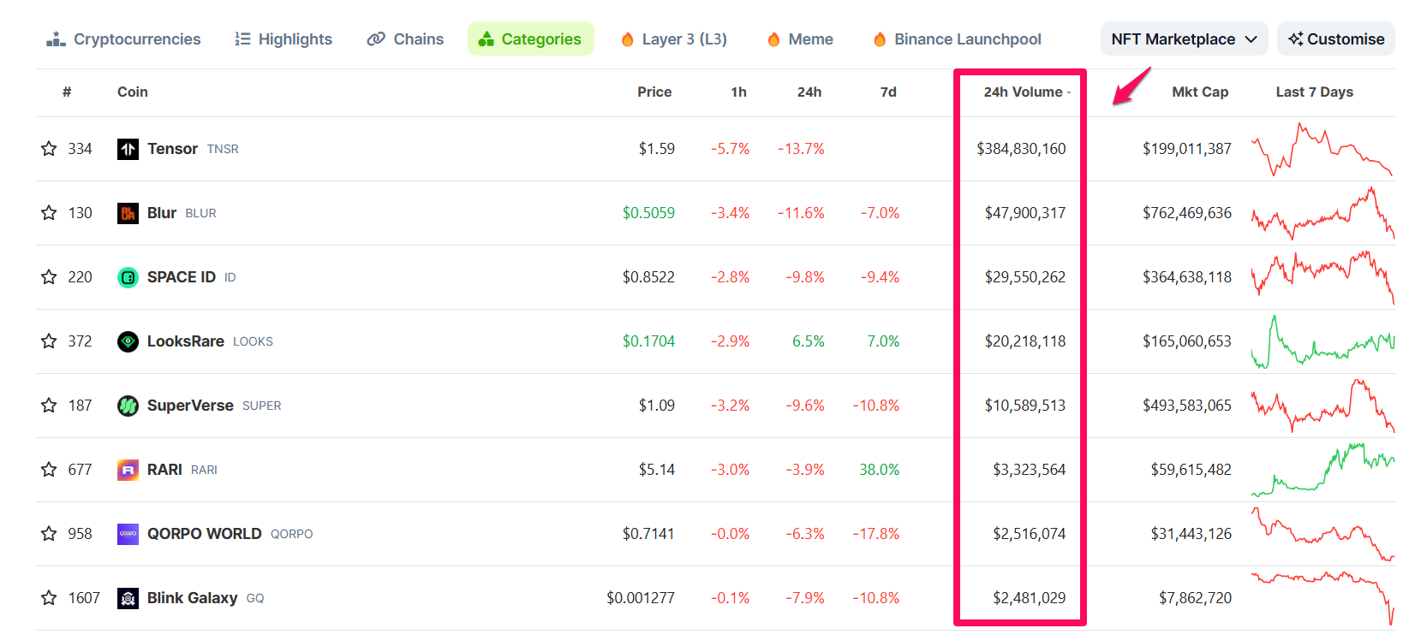
Task: Click the QORPO WORLD purple logo
Action: pos(128,534)
